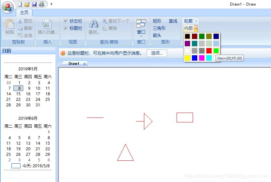The width and height of the screenshot is (271, 182).
Task: Pick the black color swatch
Action: [187, 36]
